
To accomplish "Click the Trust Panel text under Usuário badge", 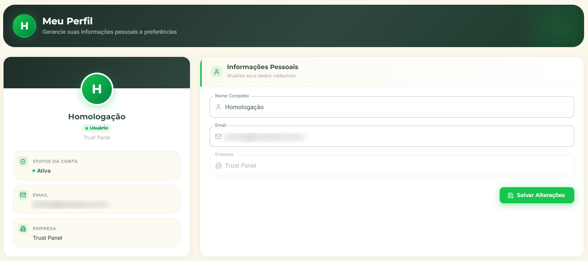I will tap(97, 138).
